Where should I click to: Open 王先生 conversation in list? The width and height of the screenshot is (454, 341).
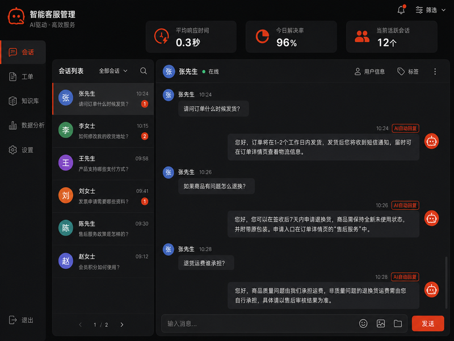(x=103, y=164)
